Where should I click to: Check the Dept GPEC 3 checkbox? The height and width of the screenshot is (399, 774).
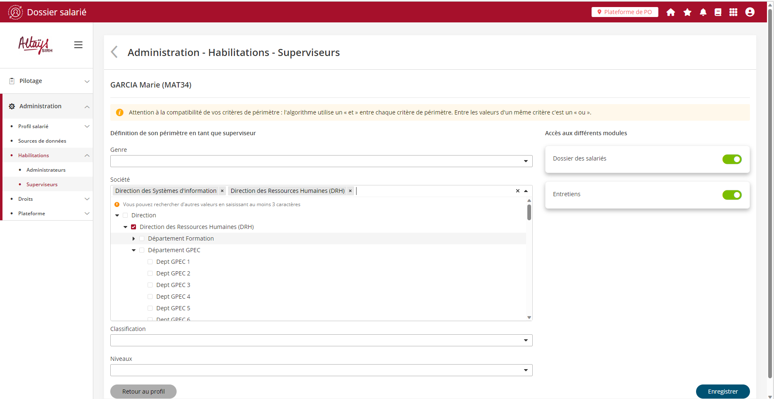(x=150, y=285)
